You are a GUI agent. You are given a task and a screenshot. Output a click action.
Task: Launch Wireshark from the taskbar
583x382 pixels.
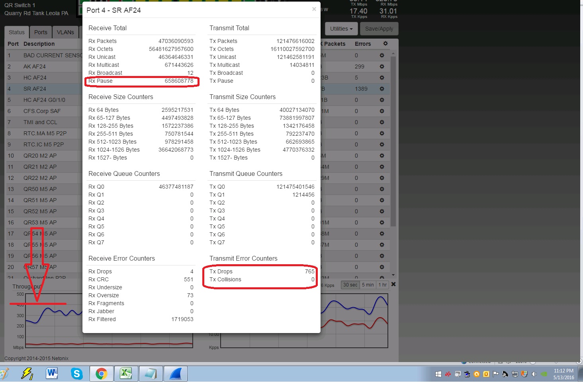[x=175, y=374]
